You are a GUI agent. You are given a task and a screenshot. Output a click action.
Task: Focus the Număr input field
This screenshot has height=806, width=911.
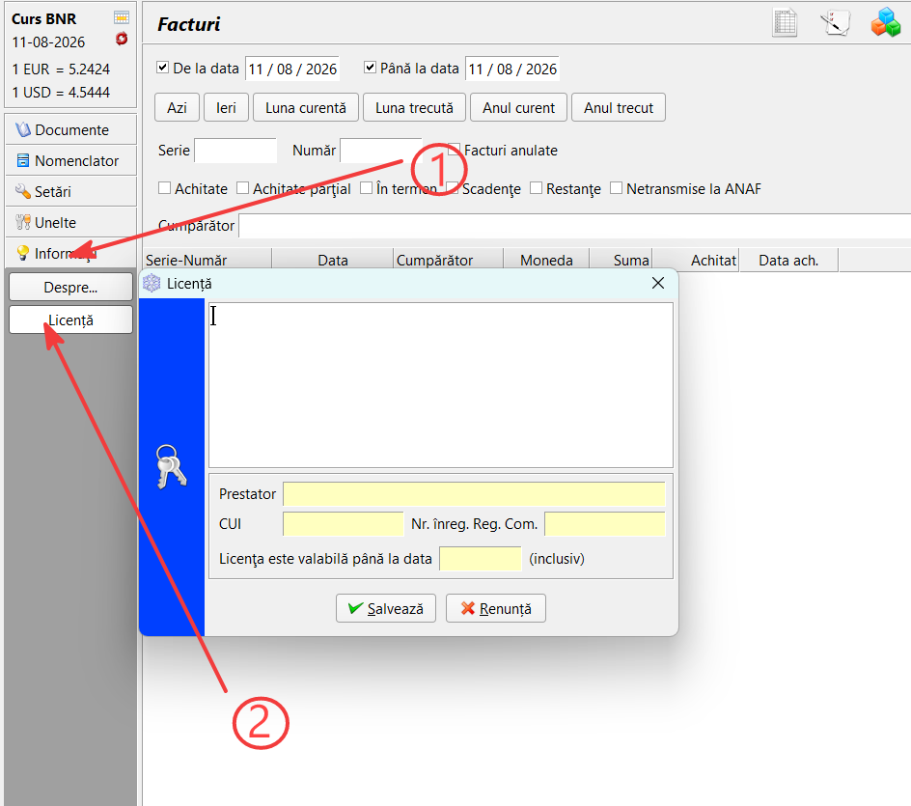point(380,151)
